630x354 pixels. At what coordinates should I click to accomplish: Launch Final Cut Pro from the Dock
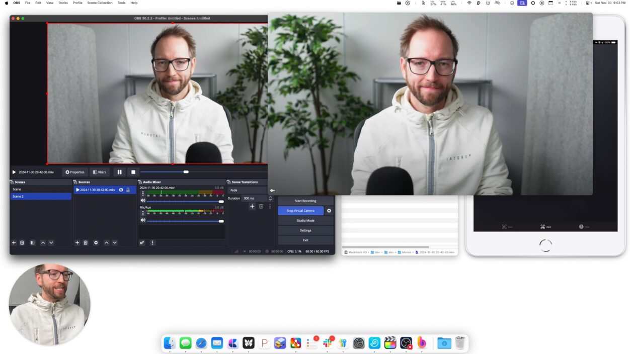(390, 343)
